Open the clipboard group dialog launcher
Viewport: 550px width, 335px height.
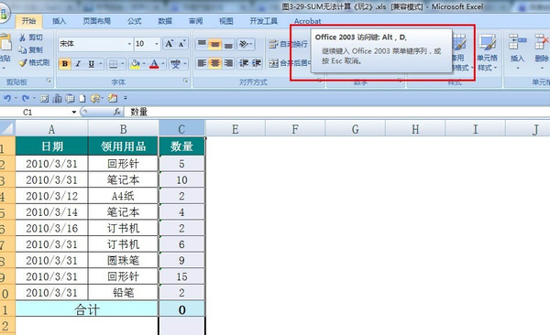49,81
